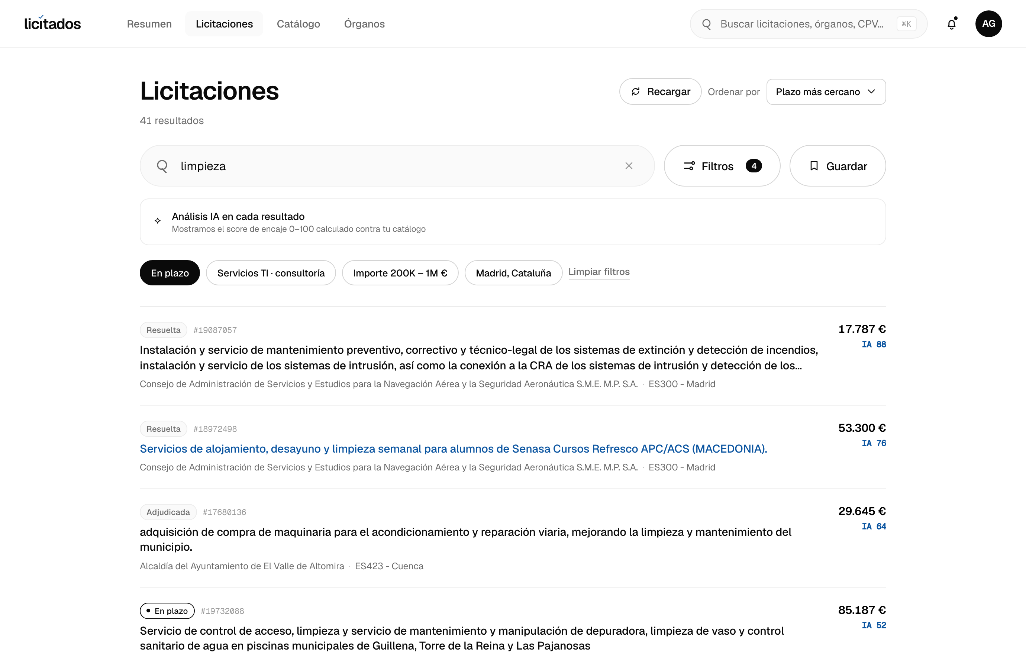Click Resuelta badge on tender #19087057
Image resolution: width=1026 pixels, height=654 pixels.
[163, 330]
